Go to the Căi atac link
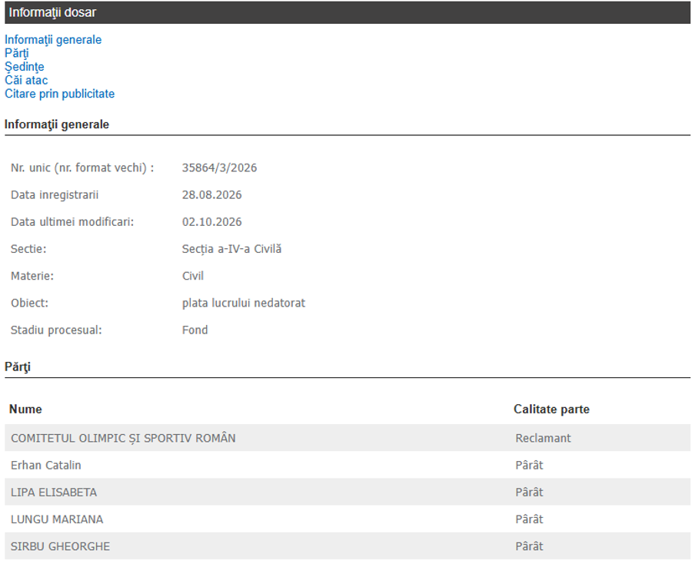692x577 pixels. coord(26,80)
